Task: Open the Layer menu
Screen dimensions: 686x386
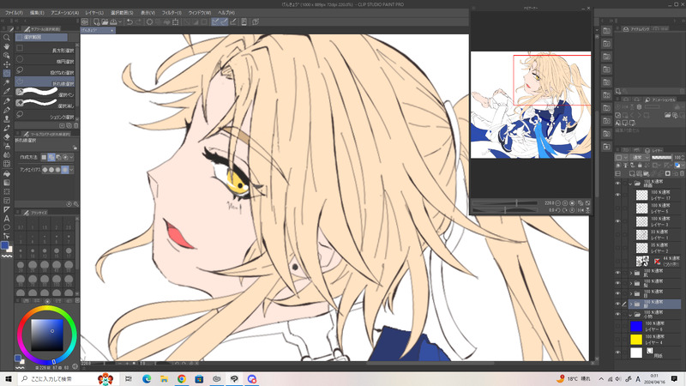Action: [x=94, y=13]
